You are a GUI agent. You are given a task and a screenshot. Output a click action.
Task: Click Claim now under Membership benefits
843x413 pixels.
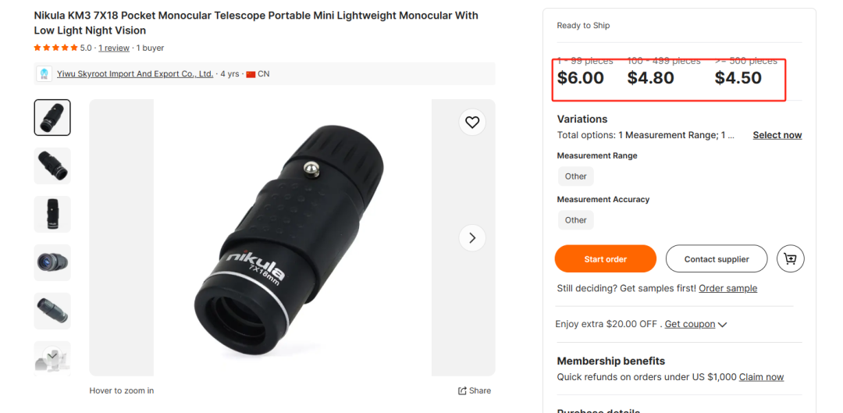761,377
